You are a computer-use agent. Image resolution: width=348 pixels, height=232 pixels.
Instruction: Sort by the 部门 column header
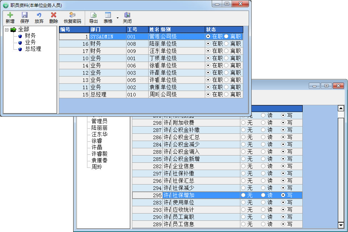pos(107,29)
